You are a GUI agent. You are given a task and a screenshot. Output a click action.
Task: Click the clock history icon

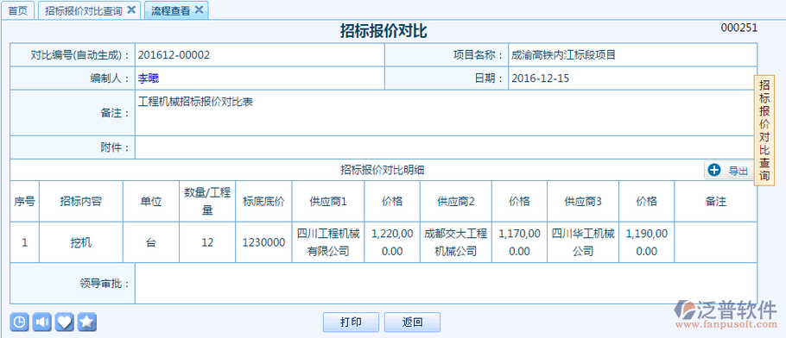19,322
